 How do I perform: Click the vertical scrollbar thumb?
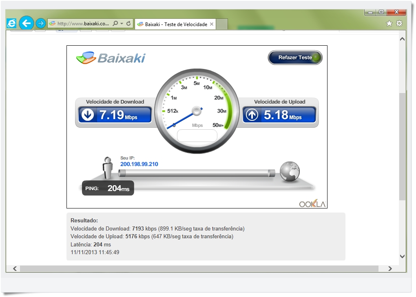point(402,146)
